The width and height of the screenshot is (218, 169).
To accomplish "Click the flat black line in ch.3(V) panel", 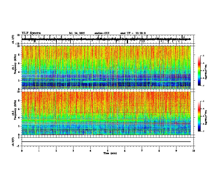I will click(x=106, y=142).
